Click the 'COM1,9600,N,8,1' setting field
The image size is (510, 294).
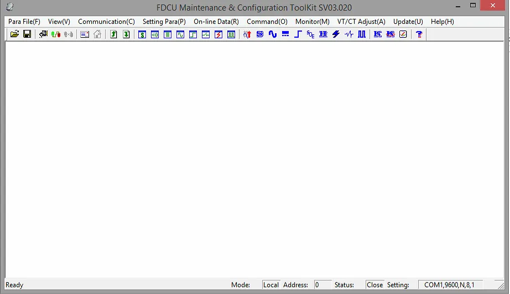click(450, 285)
